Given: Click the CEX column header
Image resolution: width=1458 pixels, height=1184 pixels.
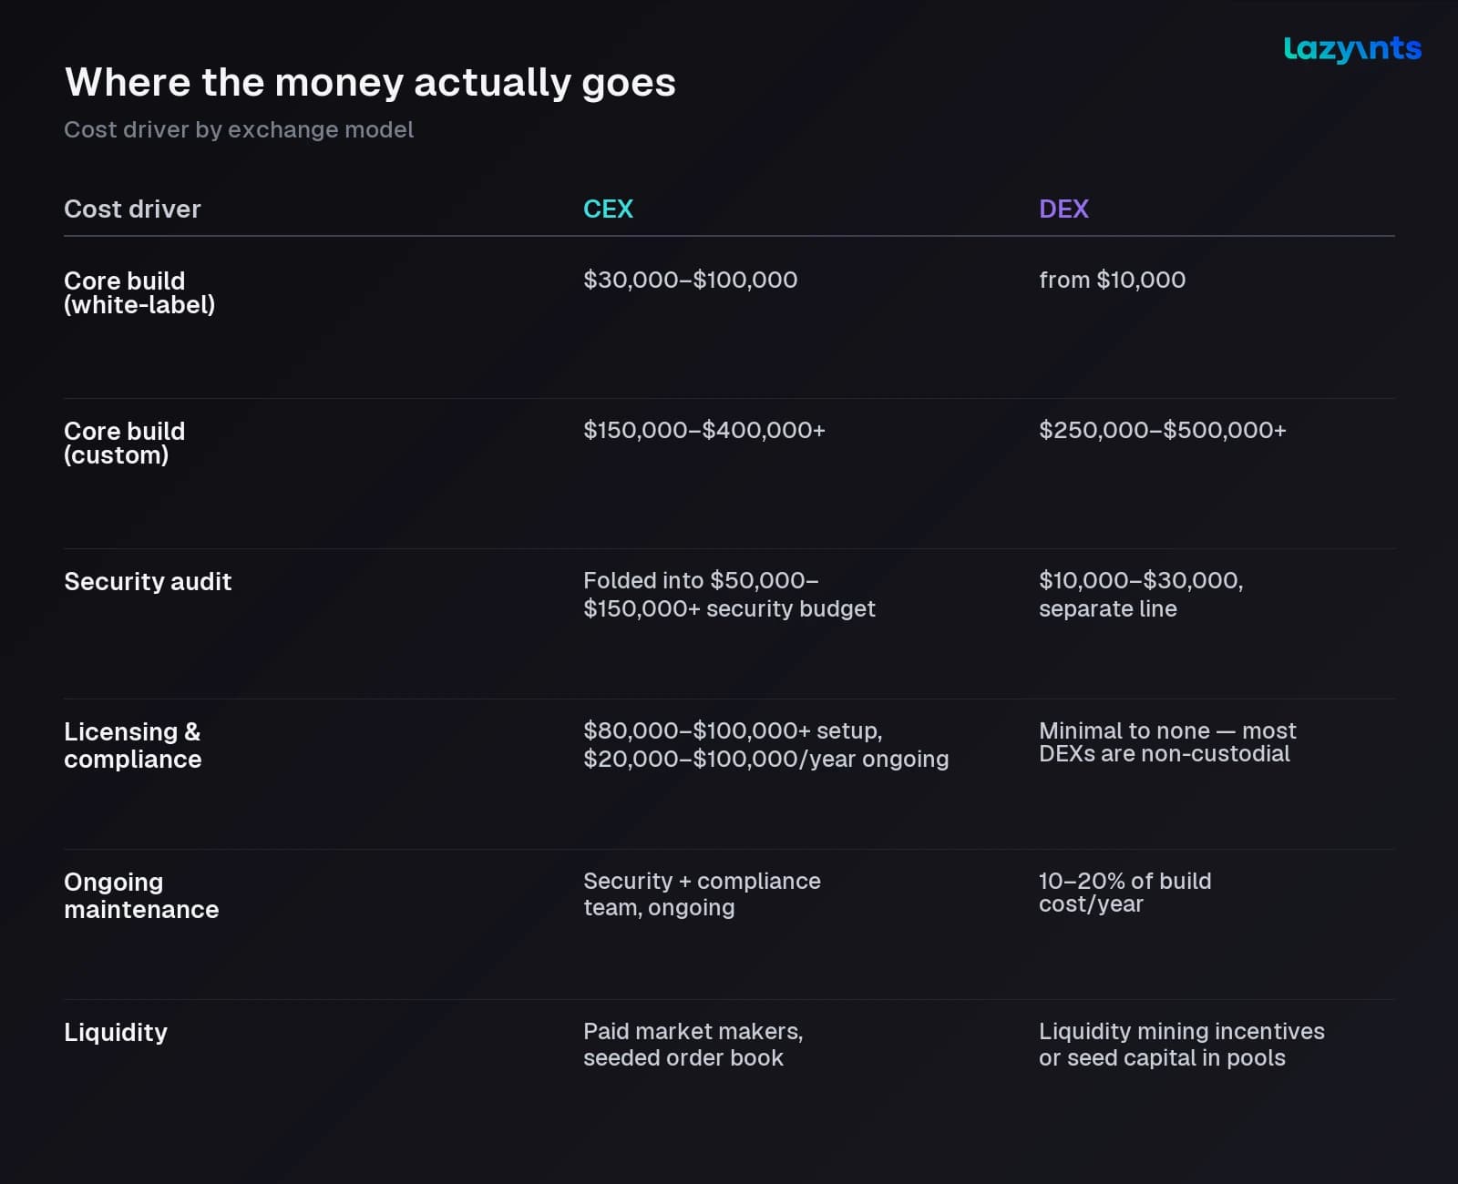Looking at the screenshot, I should [608, 209].
